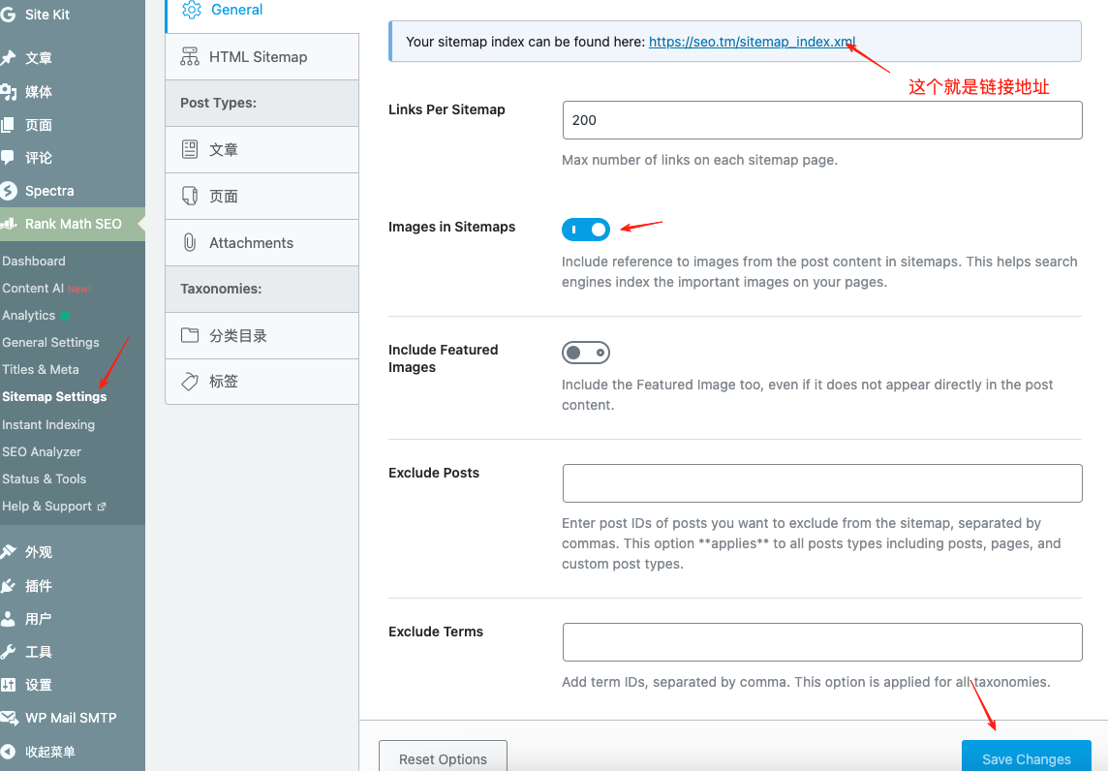Click the Exclude Posts input field
The width and height of the screenshot is (1108, 771).
(x=821, y=482)
